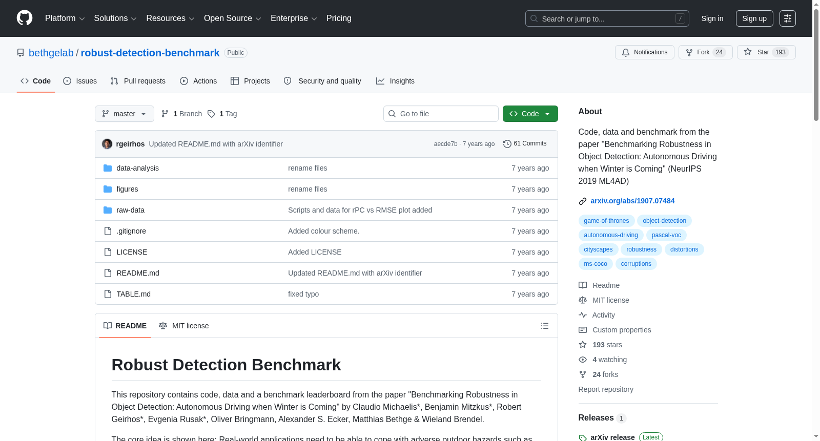The height and width of the screenshot is (441, 820).
Task: Click the fork icon on Fork button
Action: [x=689, y=52]
